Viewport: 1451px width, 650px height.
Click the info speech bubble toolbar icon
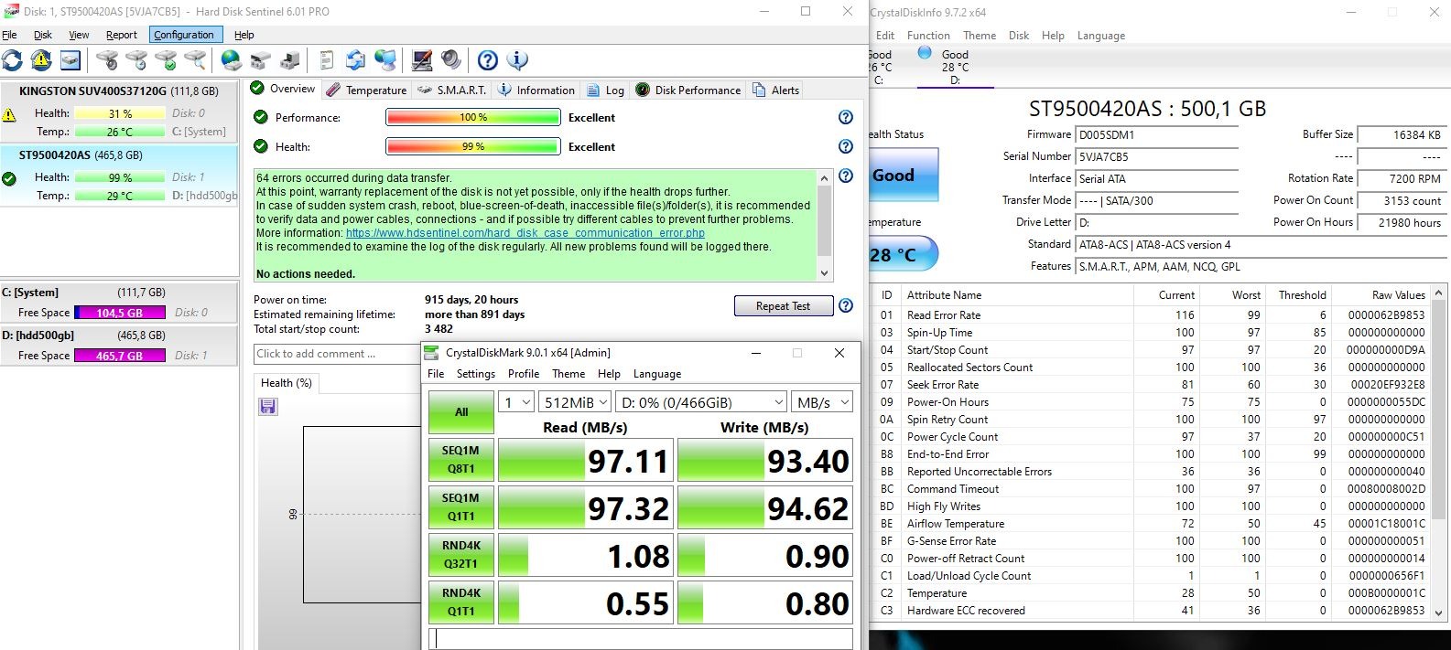(x=517, y=60)
